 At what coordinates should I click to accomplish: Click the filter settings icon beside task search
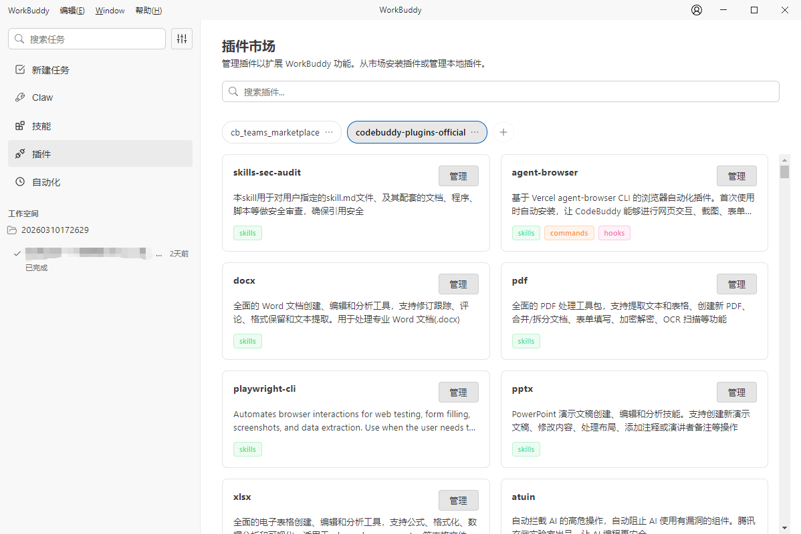click(182, 39)
